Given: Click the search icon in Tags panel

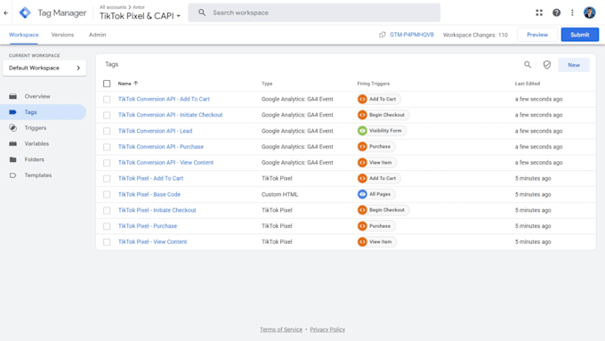Looking at the screenshot, I should (x=528, y=64).
